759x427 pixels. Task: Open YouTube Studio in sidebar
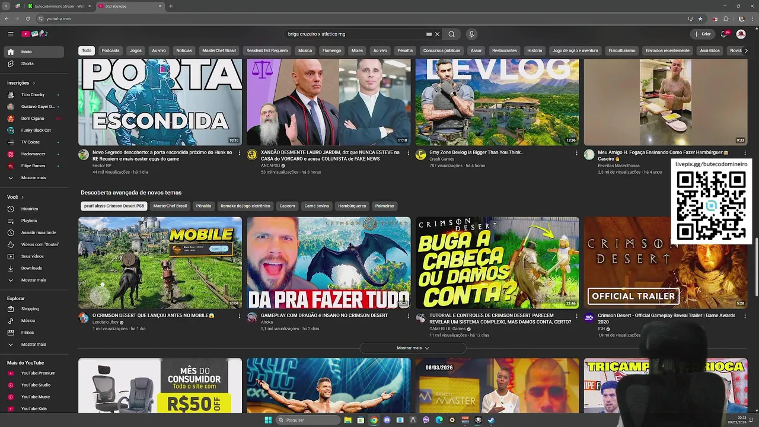(x=33, y=385)
